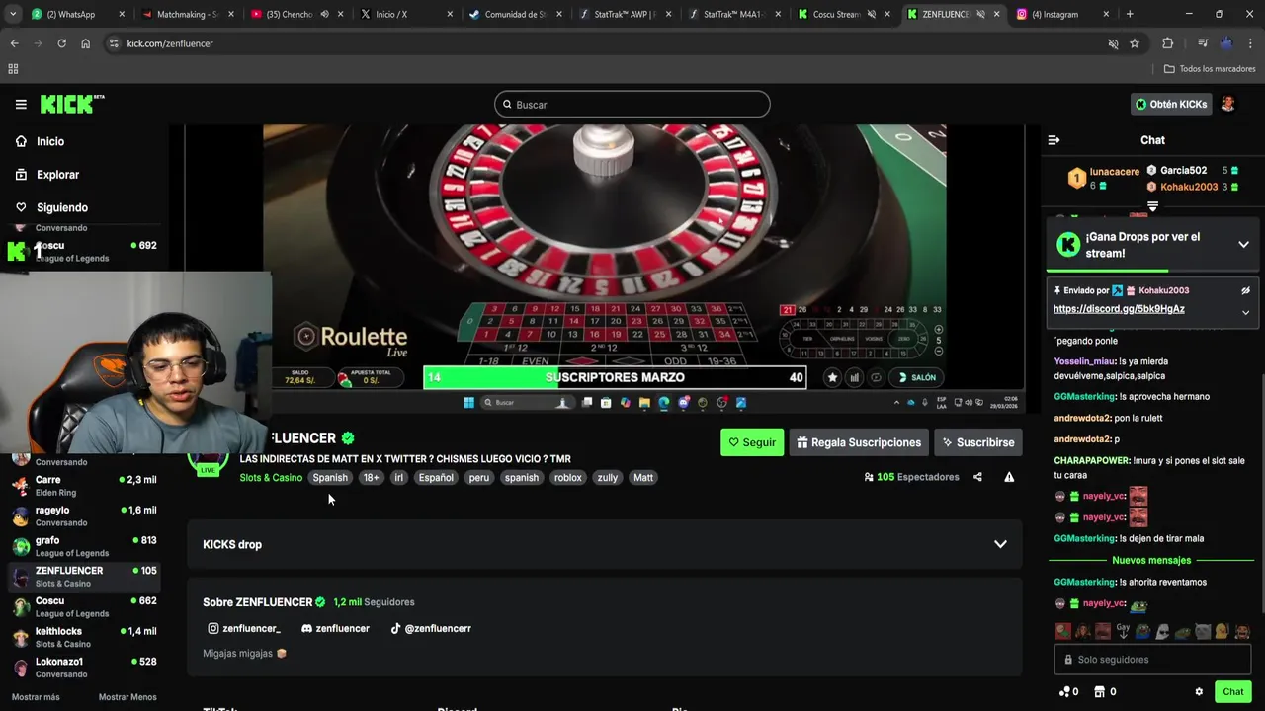Screen dimensions: 1265x711
Task: Open Chrome extensions puzzle icon
Action: (1167, 43)
